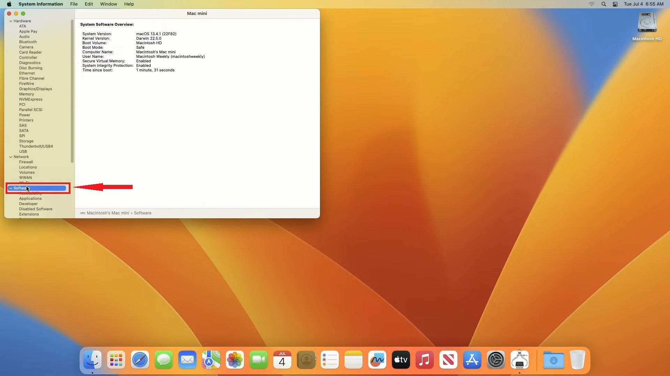Click the sidebar scrollbar
The height and width of the screenshot is (376, 670).
coord(72,91)
